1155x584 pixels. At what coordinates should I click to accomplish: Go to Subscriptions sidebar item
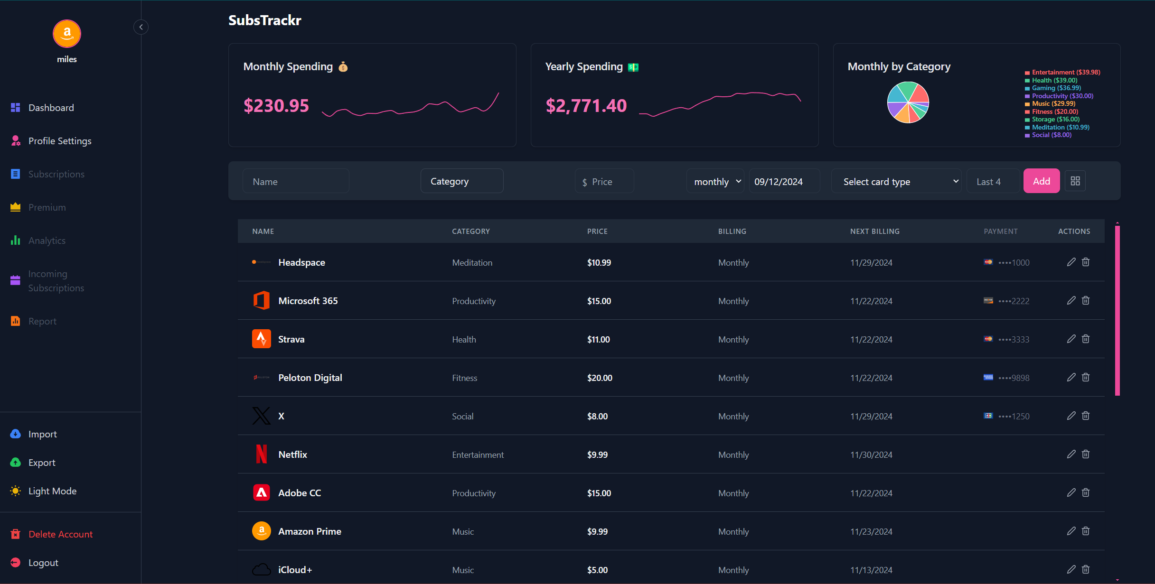click(56, 174)
